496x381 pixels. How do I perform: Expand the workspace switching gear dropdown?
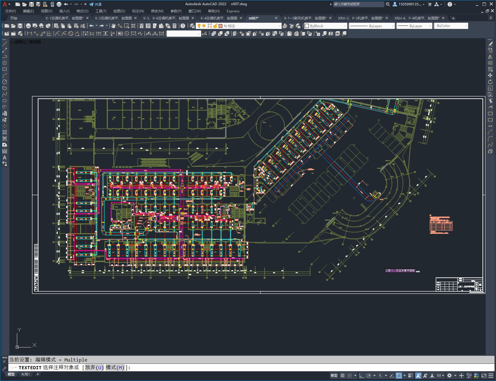pos(455,375)
